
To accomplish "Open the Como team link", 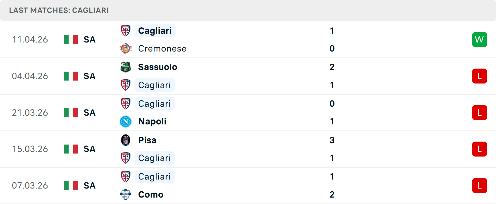I will point(151,194).
